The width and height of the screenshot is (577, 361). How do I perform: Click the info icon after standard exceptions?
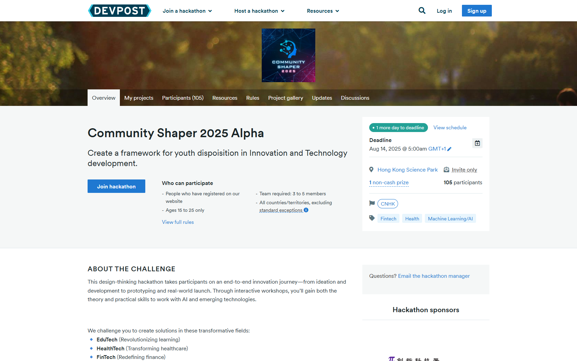pos(306,210)
